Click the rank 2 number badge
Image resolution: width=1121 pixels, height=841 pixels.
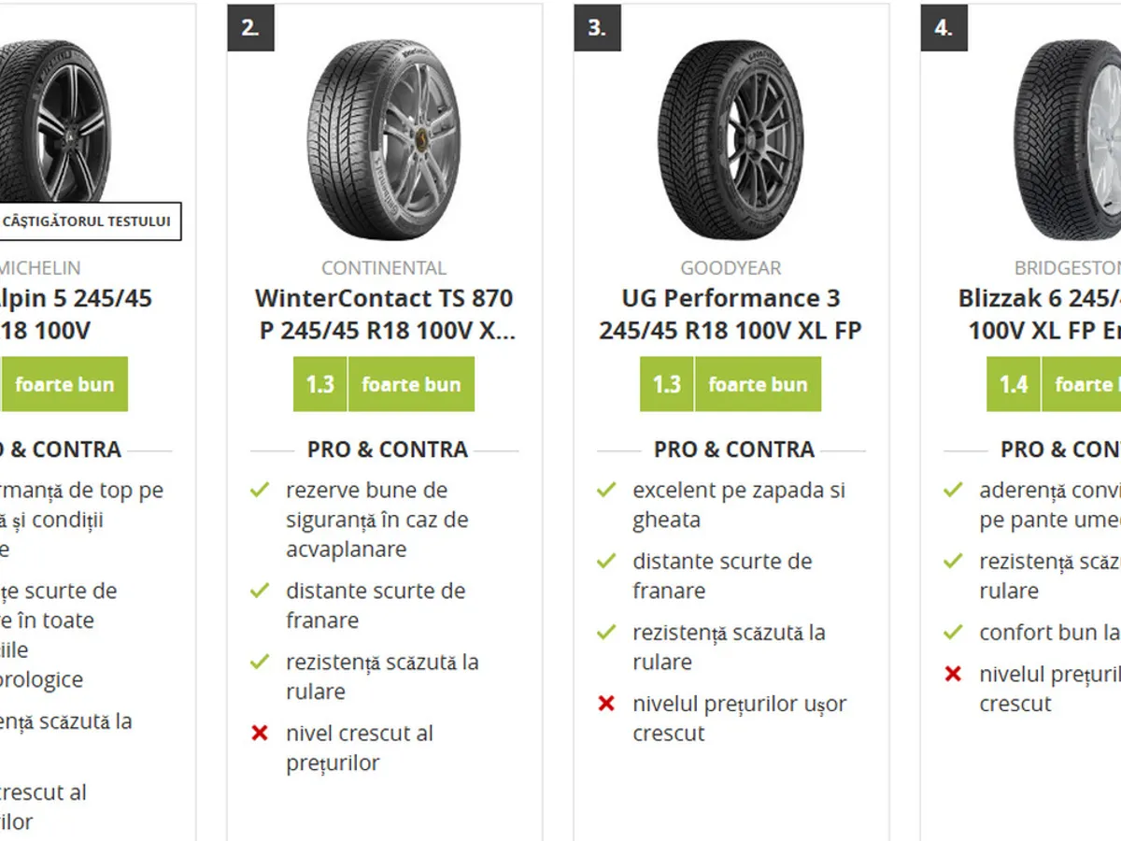pos(250,28)
